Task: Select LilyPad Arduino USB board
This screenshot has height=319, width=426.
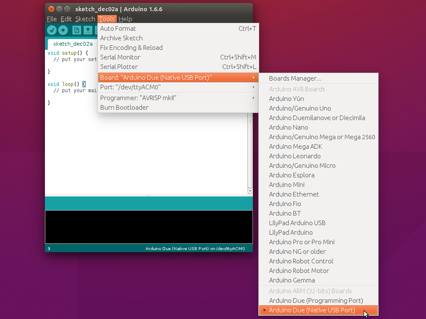Action: (318, 223)
